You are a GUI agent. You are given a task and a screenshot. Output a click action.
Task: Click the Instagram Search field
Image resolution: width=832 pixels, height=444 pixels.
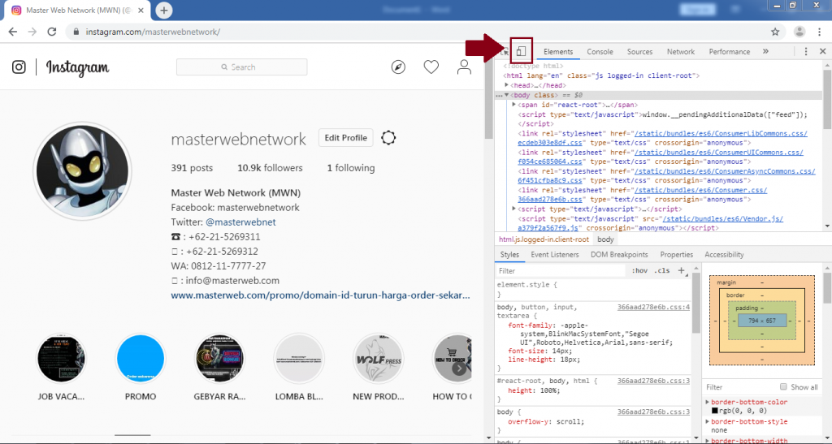[241, 67]
